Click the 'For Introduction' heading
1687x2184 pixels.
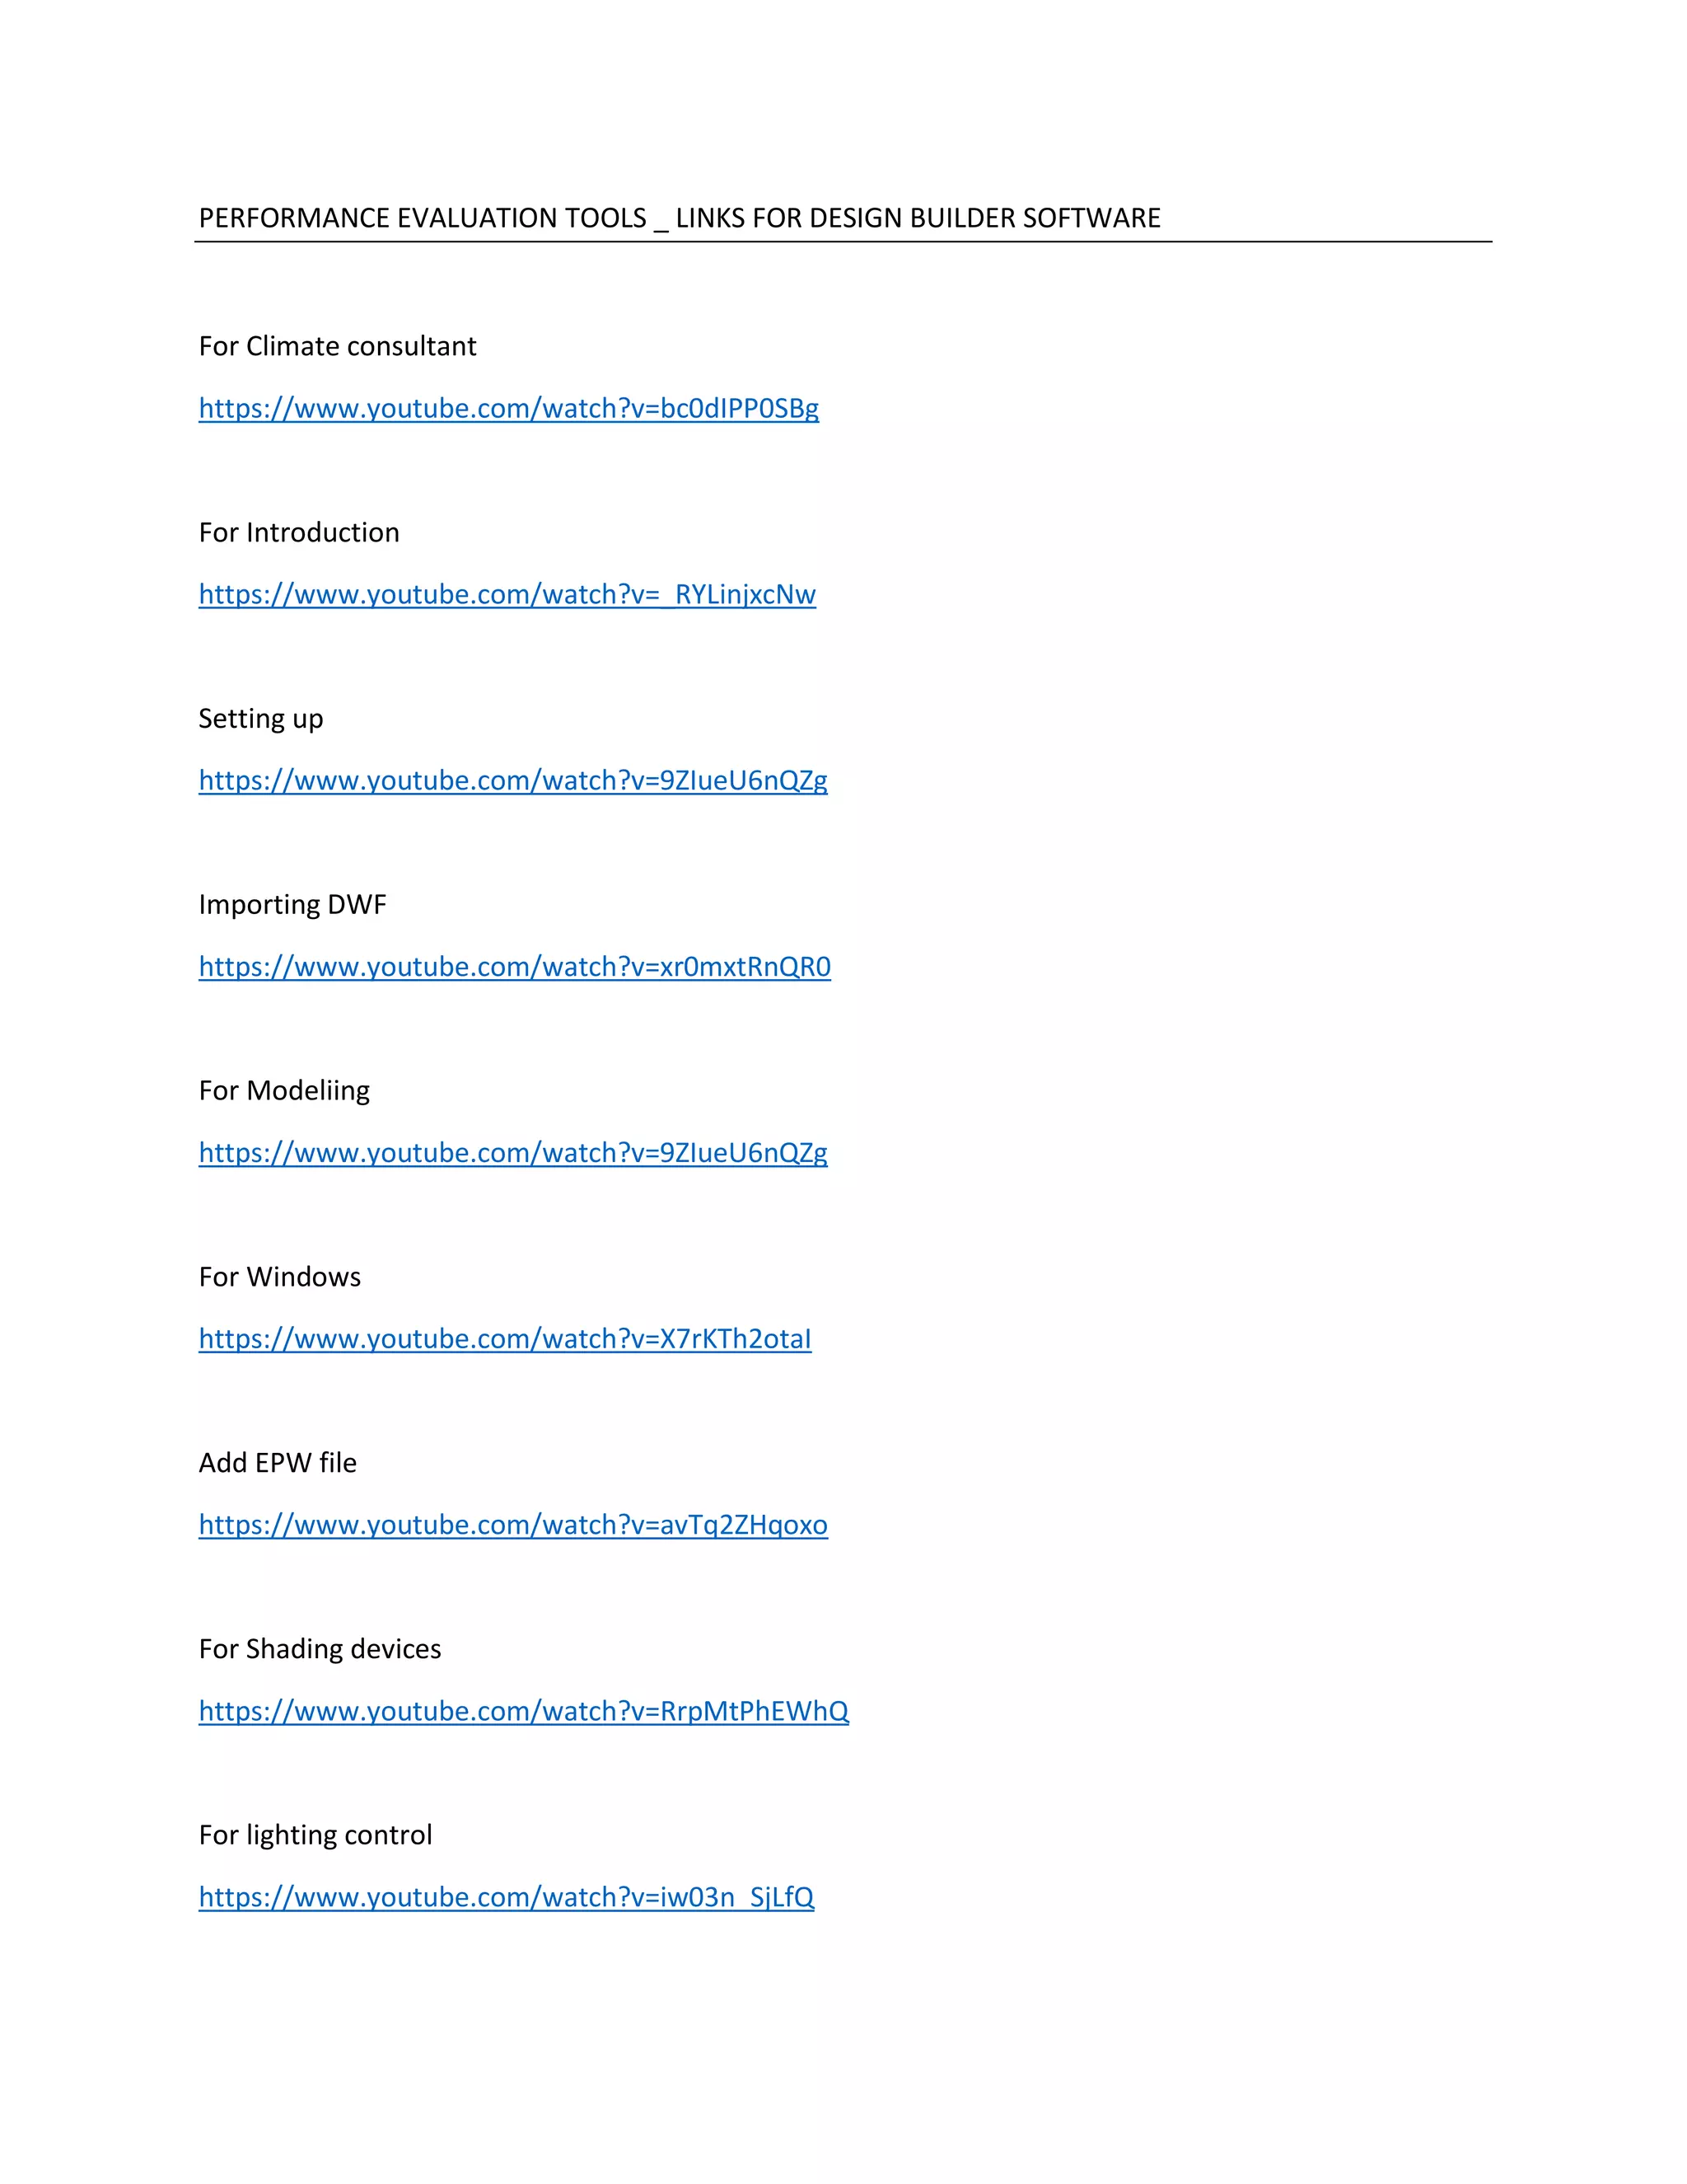click(x=299, y=532)
